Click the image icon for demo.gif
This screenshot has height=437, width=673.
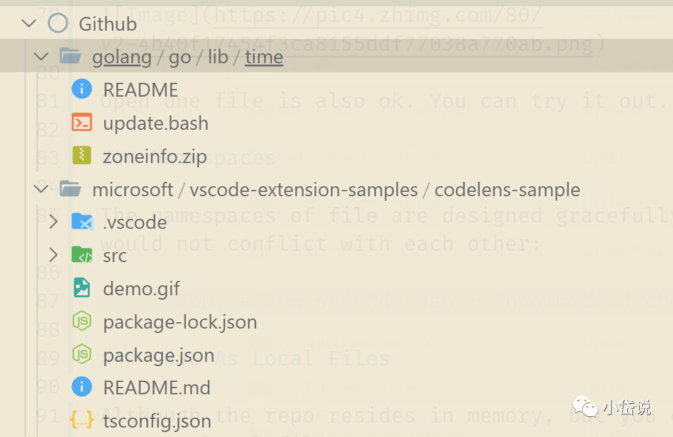point(82,288)
